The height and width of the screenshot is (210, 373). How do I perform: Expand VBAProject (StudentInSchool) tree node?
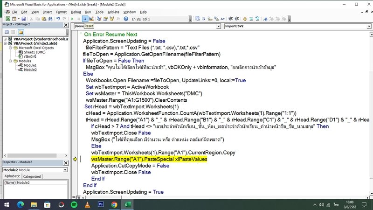point(4,39)
